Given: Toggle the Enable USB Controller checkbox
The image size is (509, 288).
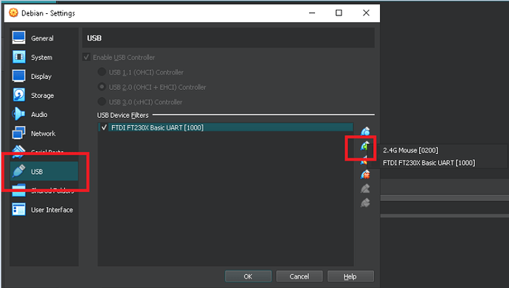Looking at the screenshot, I should [86, 57].
